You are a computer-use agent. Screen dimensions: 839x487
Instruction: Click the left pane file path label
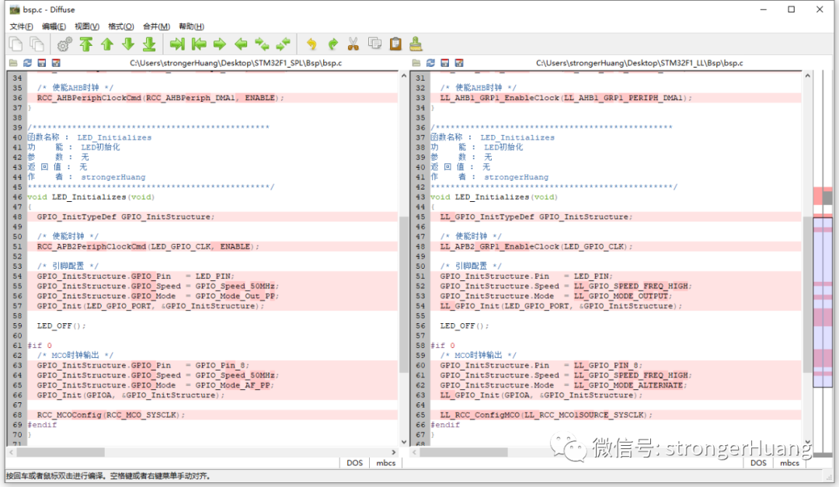235,63
